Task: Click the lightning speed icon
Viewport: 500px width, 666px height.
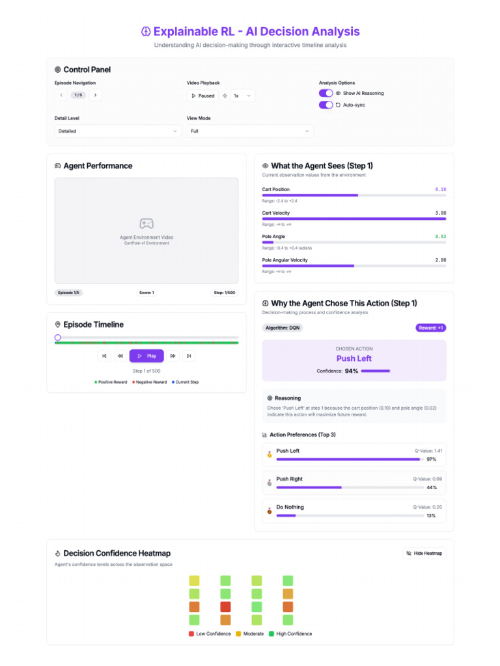Action: [x=225, y=96]
